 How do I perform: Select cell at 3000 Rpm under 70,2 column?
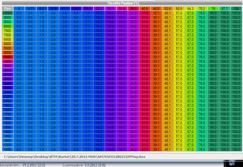pos(202,70)
